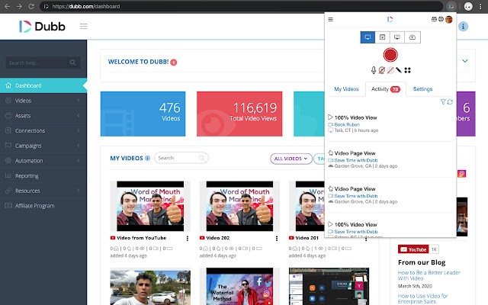Toggle the sidebar with hamburger icon
Screen dimensions: 488x305
83,27
